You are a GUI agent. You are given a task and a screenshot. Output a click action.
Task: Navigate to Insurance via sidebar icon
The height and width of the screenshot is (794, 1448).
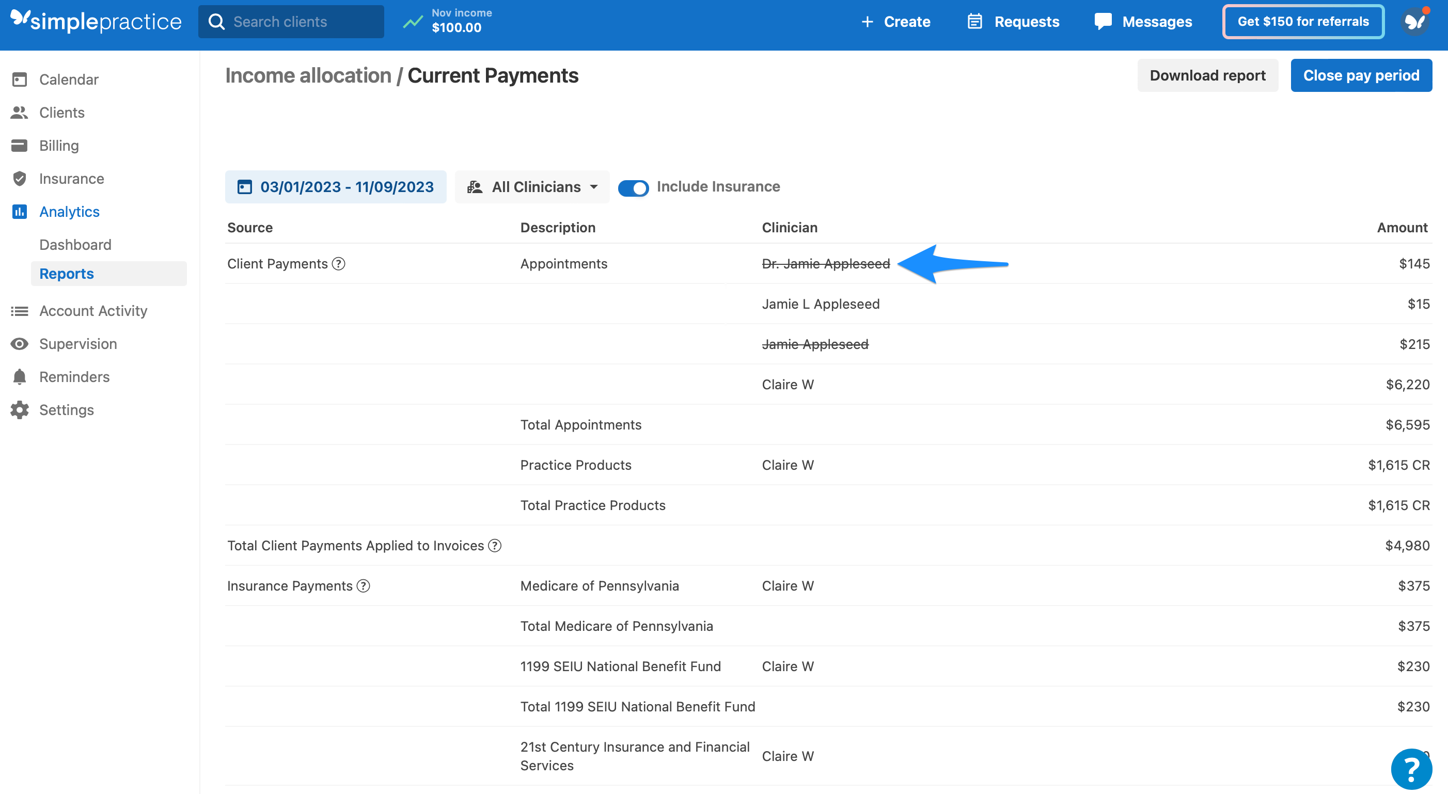(x=71, y=178)
